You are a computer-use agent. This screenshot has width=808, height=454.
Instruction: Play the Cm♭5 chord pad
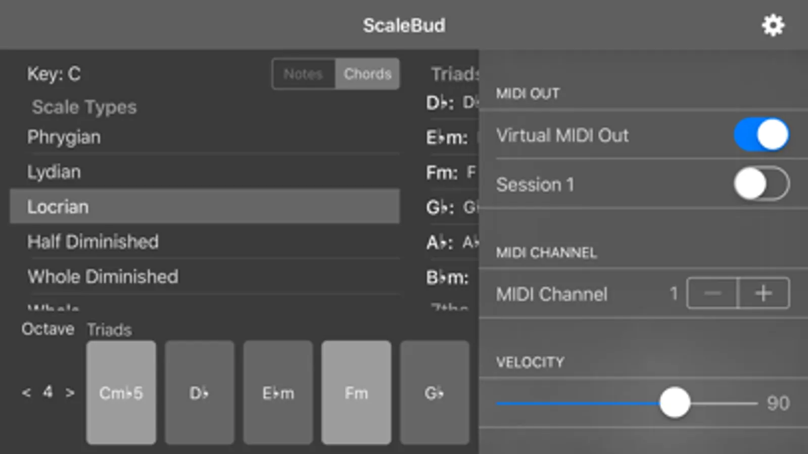click(x=121, y=392)
